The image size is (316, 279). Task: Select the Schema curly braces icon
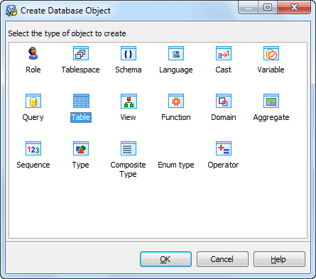coord(129,53)
